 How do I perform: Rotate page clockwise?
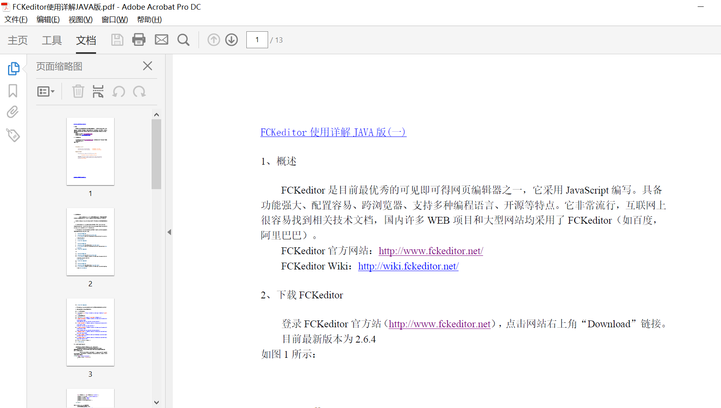coord(139,92)
